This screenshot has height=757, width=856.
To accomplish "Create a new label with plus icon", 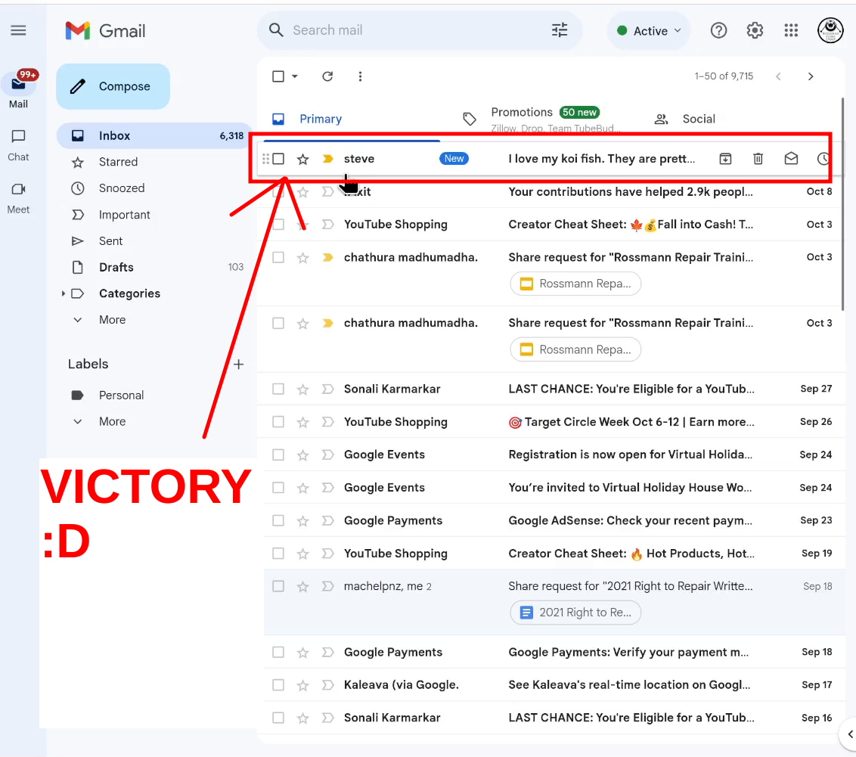I will [238, 364].
